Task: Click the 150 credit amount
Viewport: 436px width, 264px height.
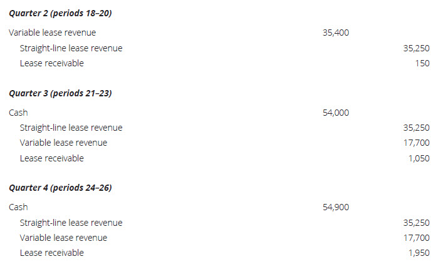Action: 422,63
